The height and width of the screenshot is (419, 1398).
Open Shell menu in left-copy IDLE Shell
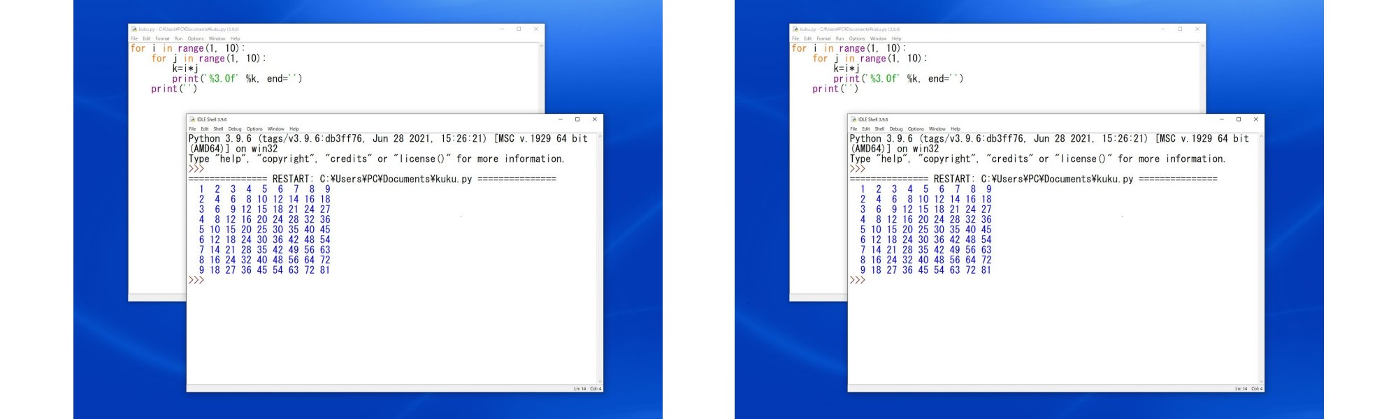(218, 128)
